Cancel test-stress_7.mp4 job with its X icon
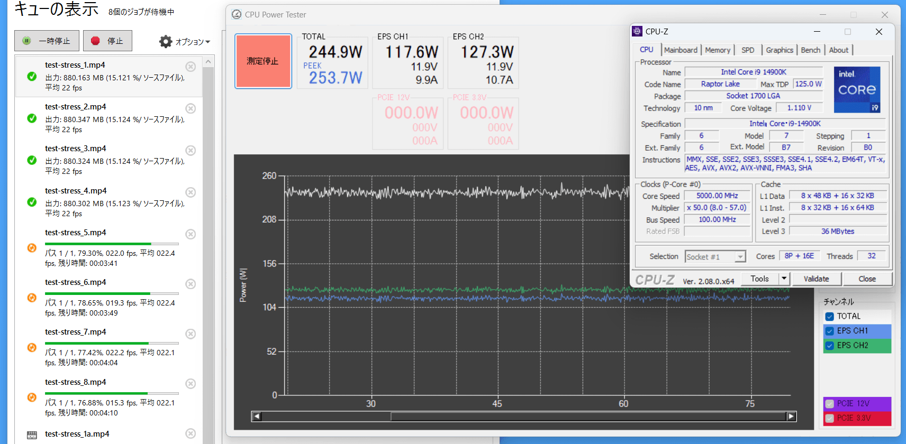Screen dimensions: 906x444 [191, 334]
